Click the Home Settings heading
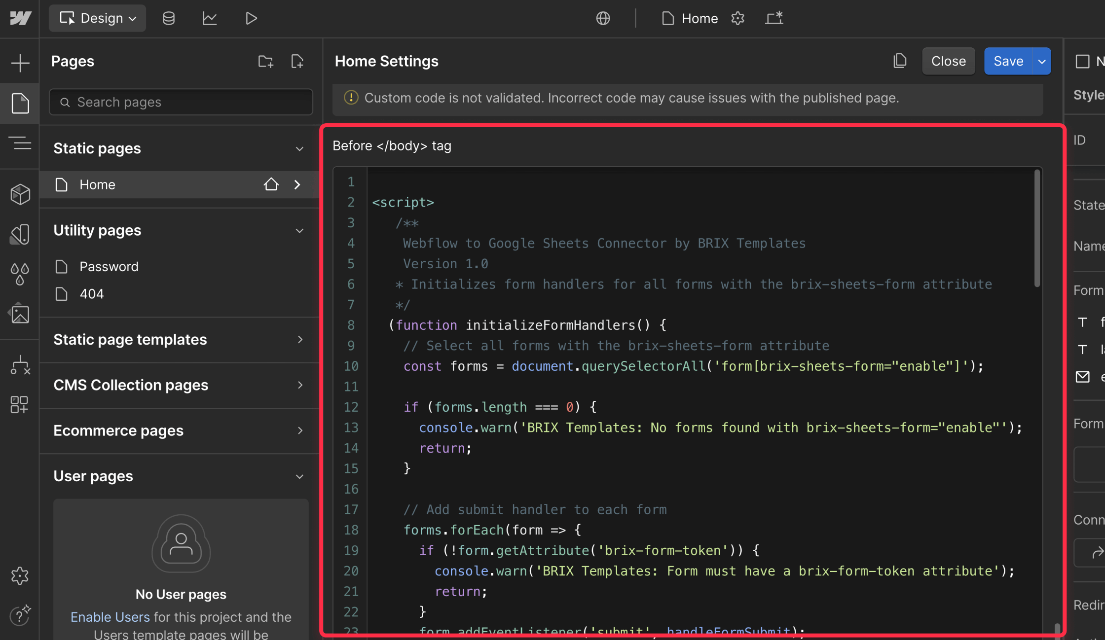The height and width of the screenshot is (640, 1105). 386,61
